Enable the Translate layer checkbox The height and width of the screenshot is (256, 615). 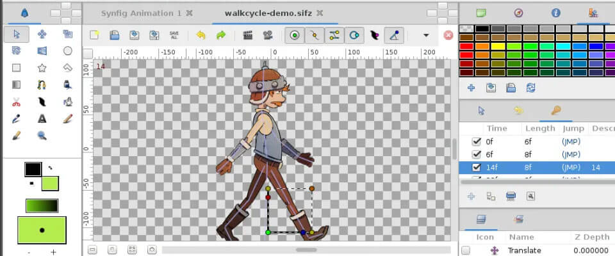coord(466,250)
